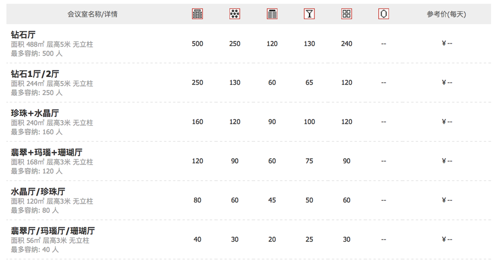This screenshot has height=267, width=502.
Task: Click 钻石厅 theater capacity value 500
Action: 197,44
